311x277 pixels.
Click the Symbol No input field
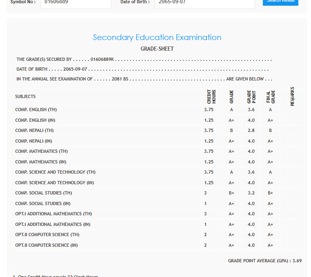76,3
